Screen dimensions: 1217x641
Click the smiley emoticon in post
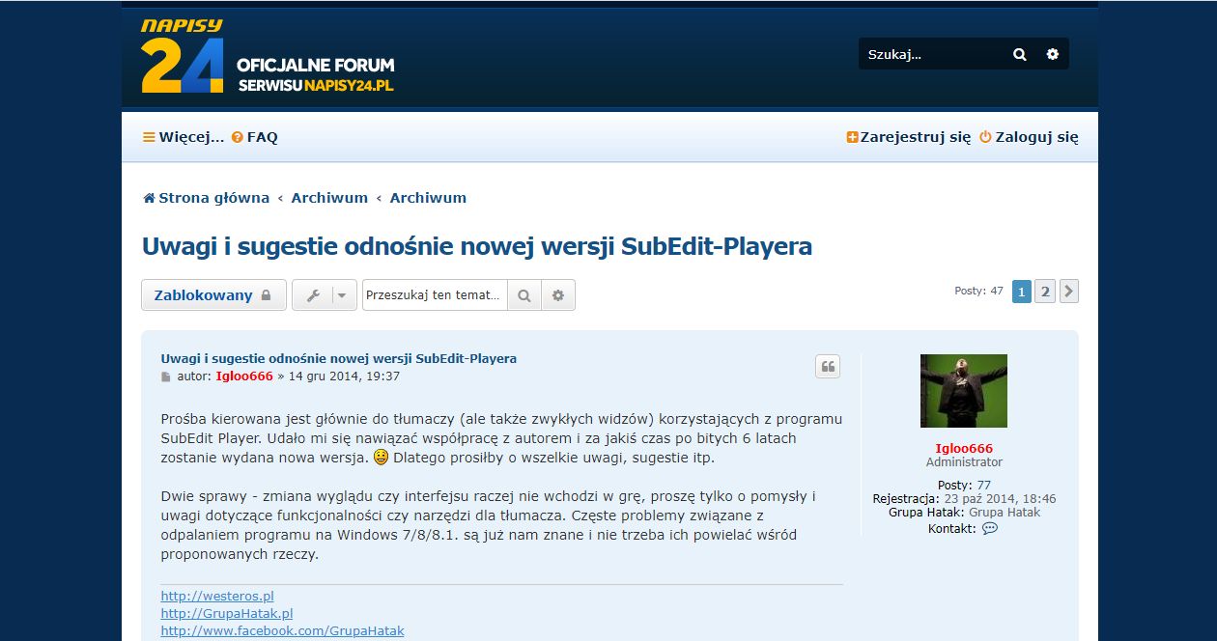382,458
